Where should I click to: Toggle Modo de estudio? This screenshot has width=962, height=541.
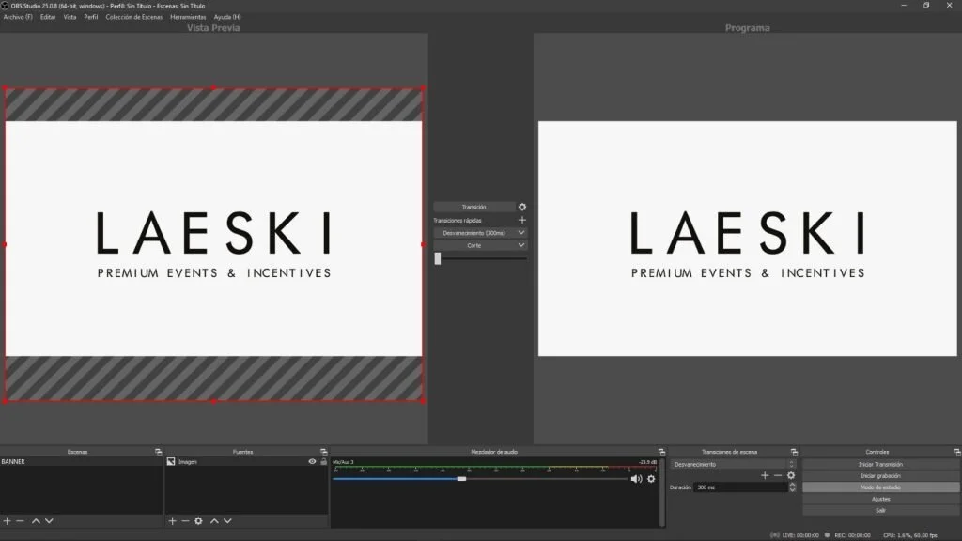[880, 487]
